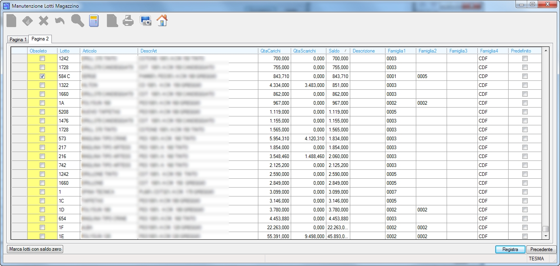
Task: Click the scrollbar down arrow in grid
Action: coord(546,236)
